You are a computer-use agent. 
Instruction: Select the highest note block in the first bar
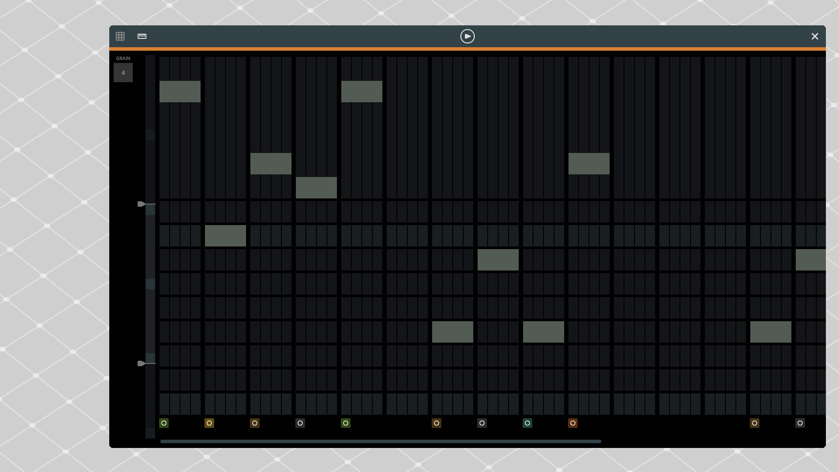(180, 91)
